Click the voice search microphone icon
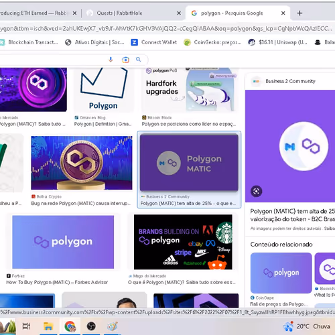The height and width of the screenshot is (335, 335). [x=111, y=60]
